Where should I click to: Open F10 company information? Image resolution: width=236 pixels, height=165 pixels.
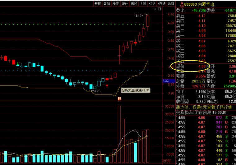143,3
